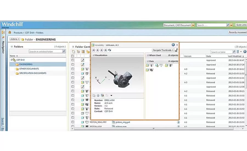This screenshot has height=151, width=247.
Task: Click the Navigator search magnifier icon
Action: pos(3,37)
